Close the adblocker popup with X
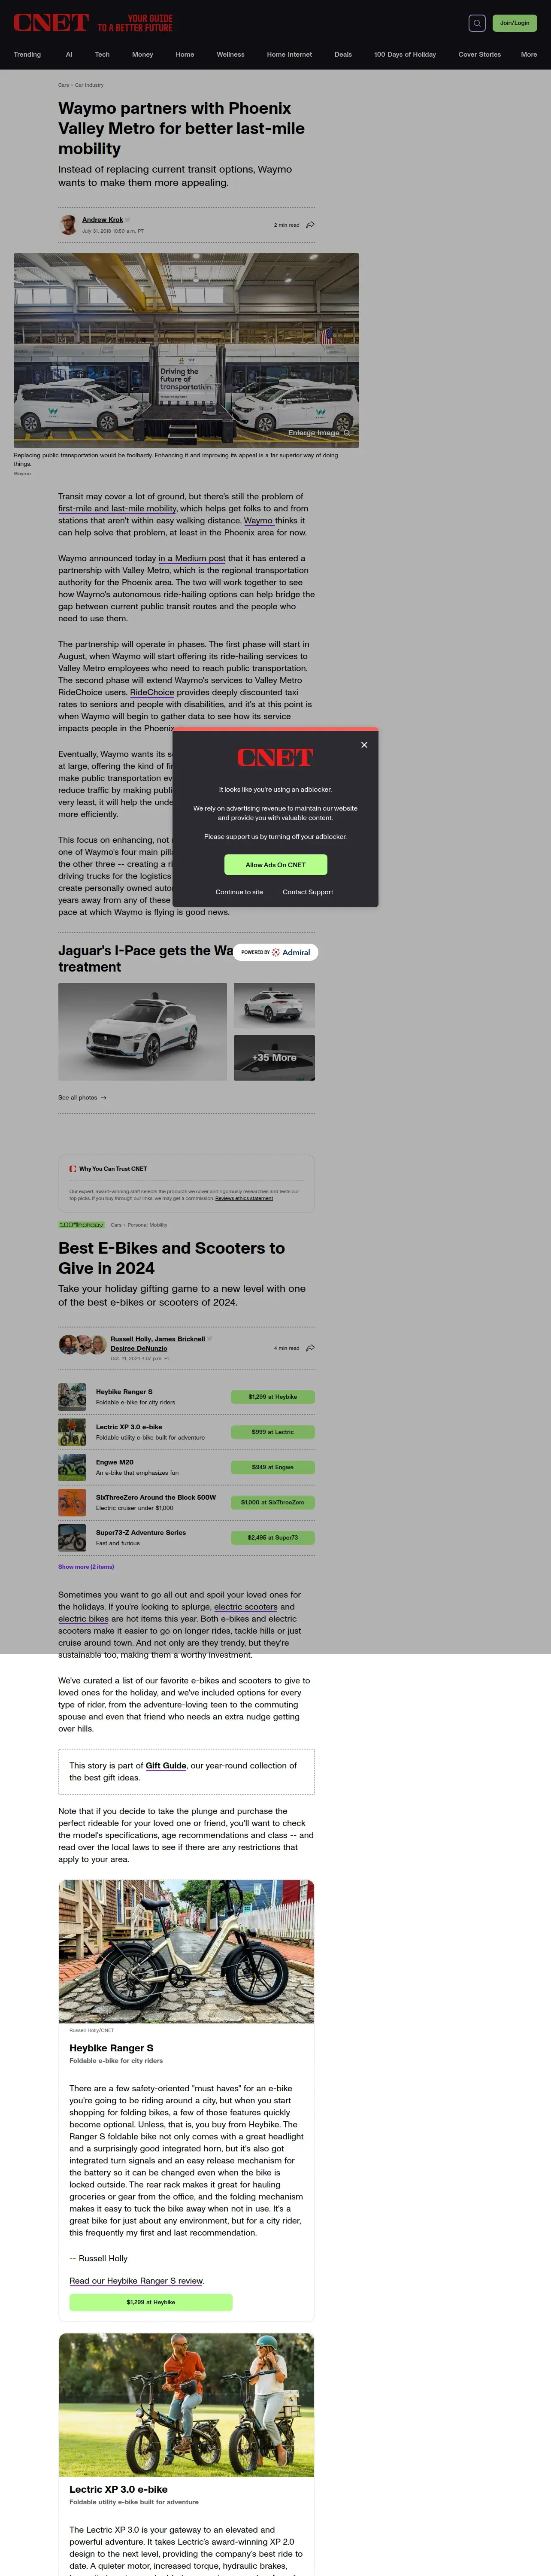The image size is (551, 2576). click(x=364, y=745)
